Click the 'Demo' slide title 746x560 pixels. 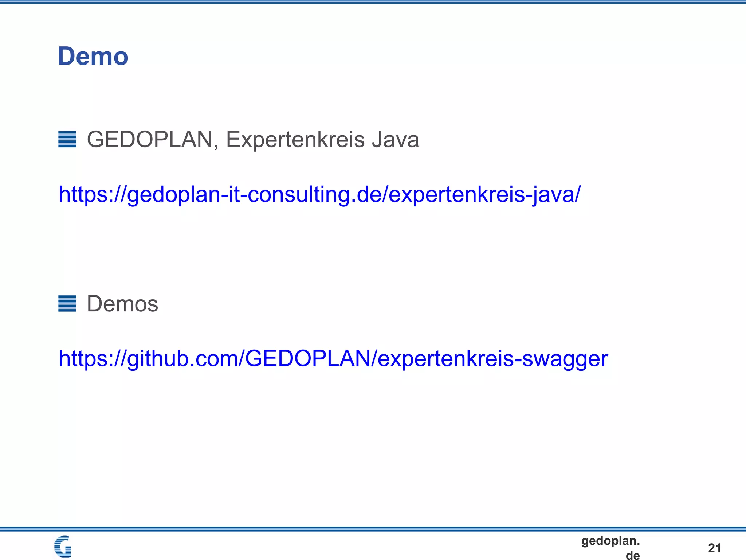pyautogui.click(x=93, y=57)
